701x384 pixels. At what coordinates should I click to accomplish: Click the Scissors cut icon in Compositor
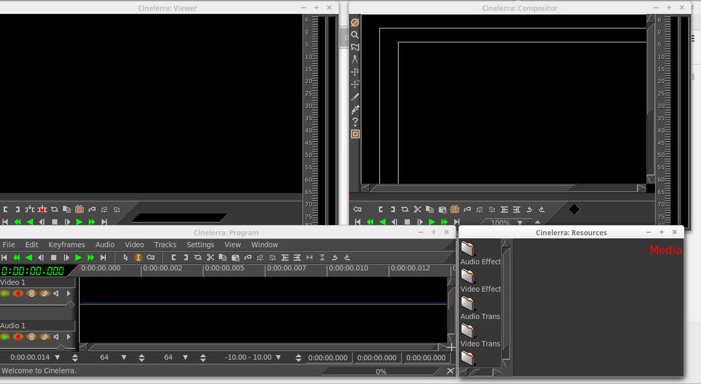(418, 209)
